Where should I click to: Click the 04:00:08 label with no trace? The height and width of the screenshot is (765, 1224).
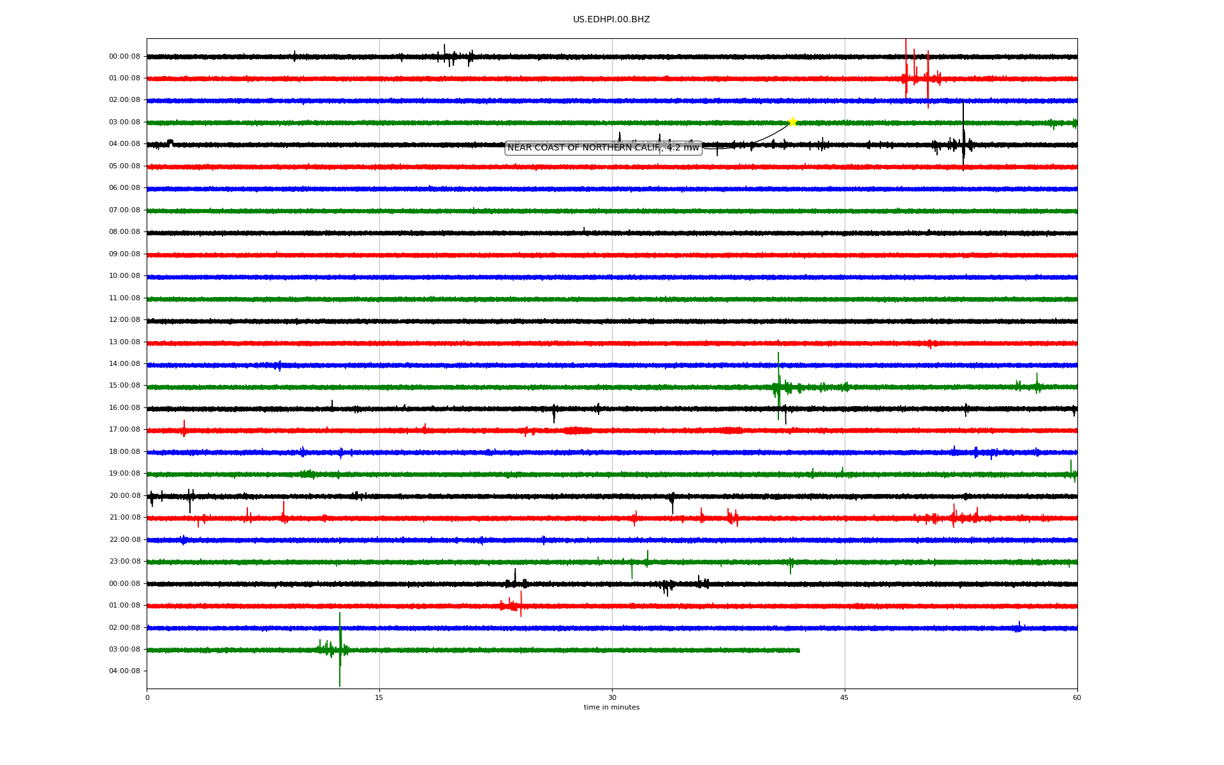(x=124, y=671)
